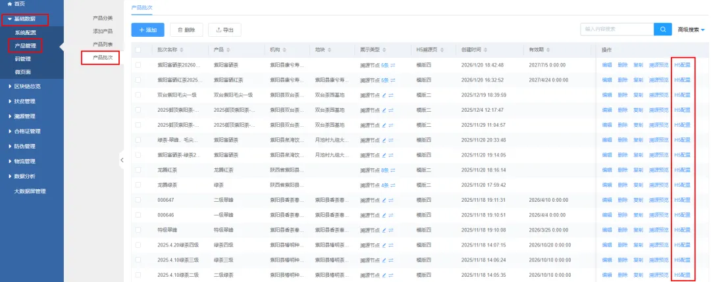This screenshot has width=711, height=282.
Task: Click the 输入内容搜索 search input field
Action: (x=617, y=29)
